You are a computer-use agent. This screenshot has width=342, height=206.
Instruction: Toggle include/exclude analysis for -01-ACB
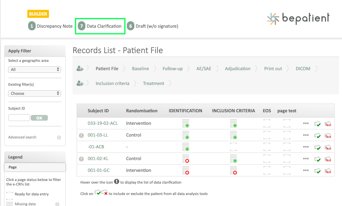pyautogui.click(x=318, y=147)
